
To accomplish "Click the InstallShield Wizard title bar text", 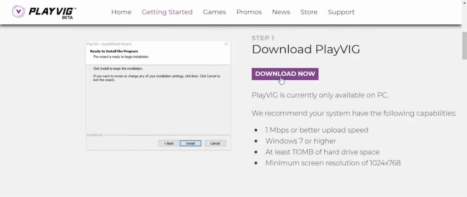I will tap(109, 44).
